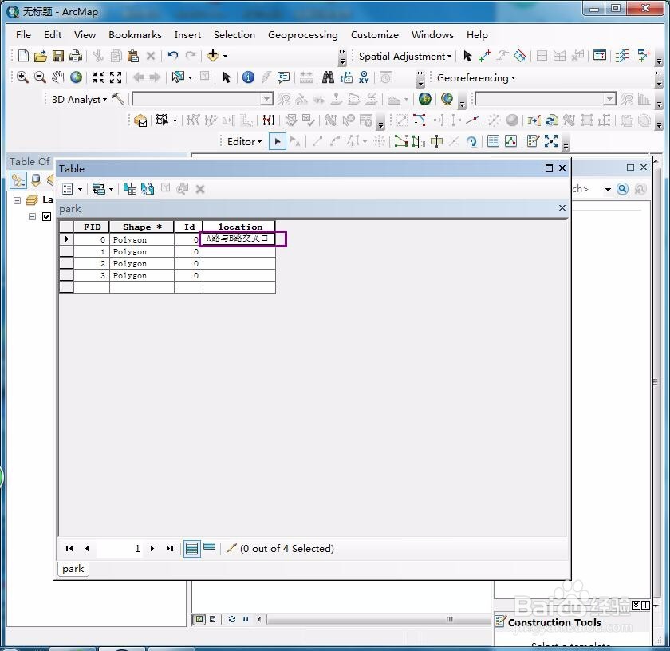The width and height of the screenshot is (670, 651).
Task: Select the Pan hand tool
Action: point(57,77)
